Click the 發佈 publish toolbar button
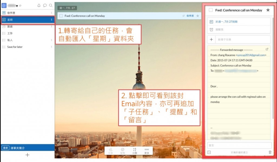This screenshot has width=277, height=162. pyautogui.click(x=123, y=151)
